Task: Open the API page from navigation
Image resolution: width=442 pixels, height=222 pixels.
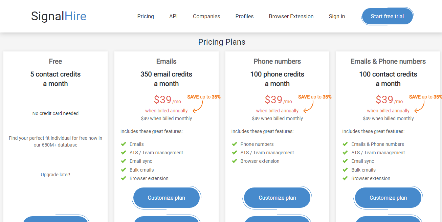Action: coord(173,16)
